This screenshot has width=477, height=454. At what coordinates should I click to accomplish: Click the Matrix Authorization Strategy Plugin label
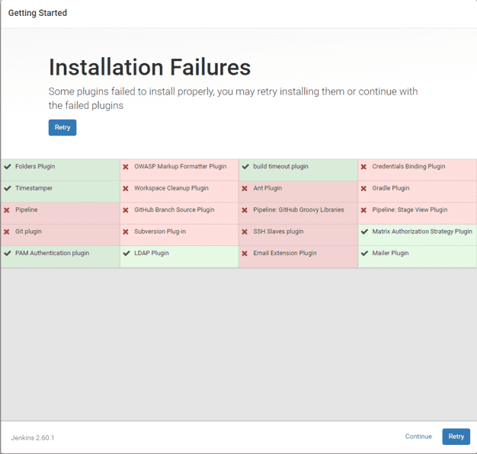[x=422, y=232]
